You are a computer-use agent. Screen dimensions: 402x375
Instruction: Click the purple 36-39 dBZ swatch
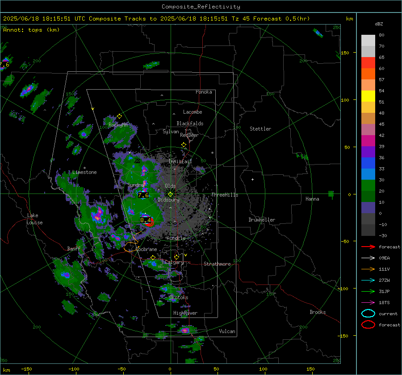pos(368,152)
